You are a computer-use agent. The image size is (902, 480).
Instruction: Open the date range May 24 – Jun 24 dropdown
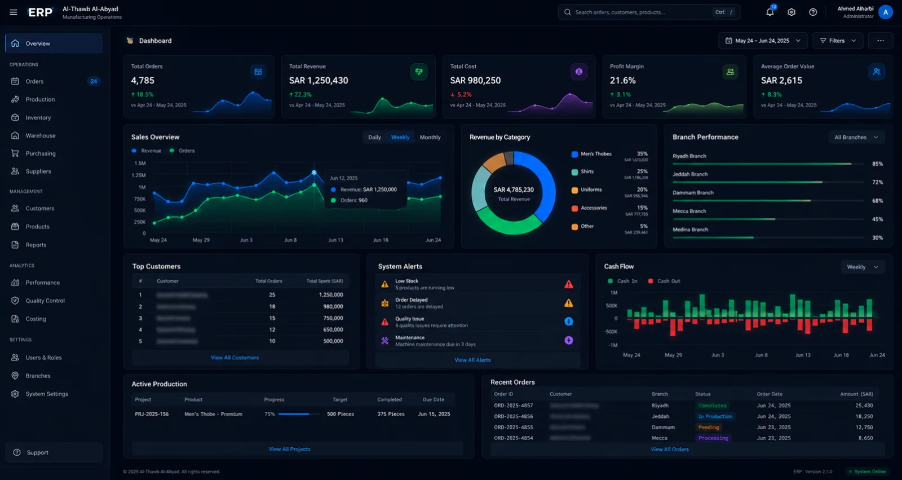pos(763,41)
